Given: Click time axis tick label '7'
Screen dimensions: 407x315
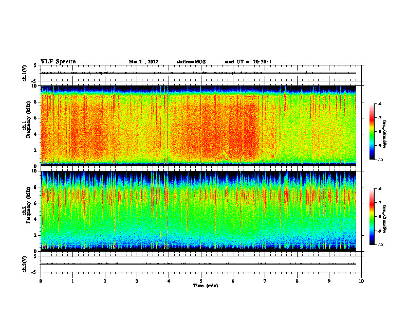Looking at the screenshot, I should click(265, 281).
